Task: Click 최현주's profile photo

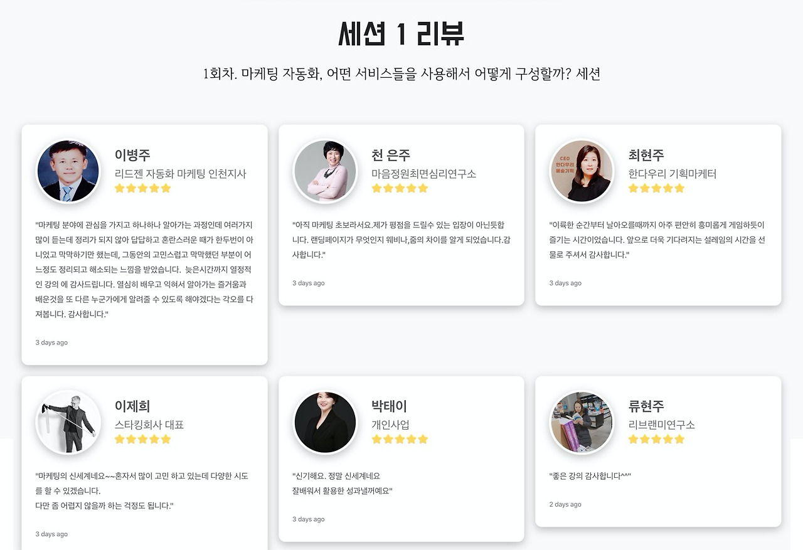Action: 582,171
